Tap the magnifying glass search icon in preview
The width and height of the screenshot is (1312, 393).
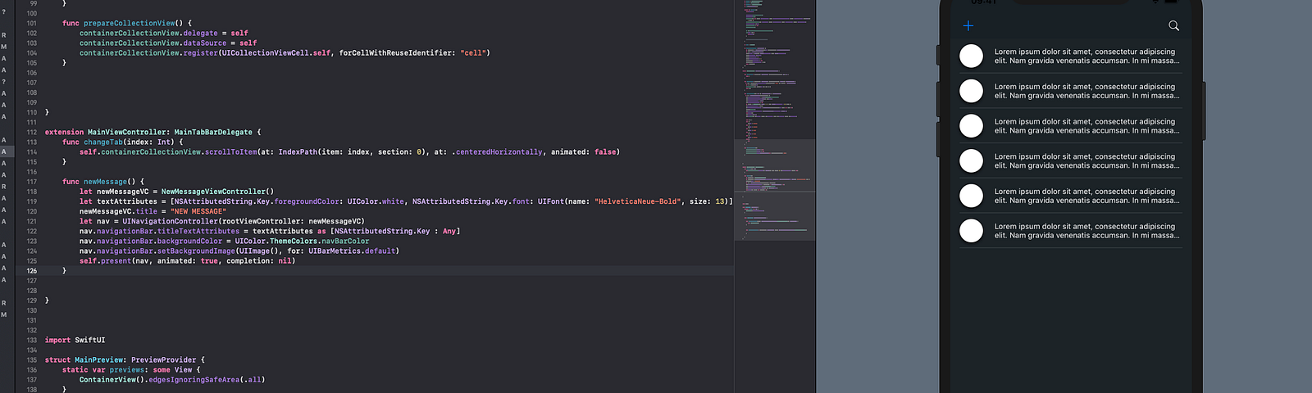[1173, 25]
